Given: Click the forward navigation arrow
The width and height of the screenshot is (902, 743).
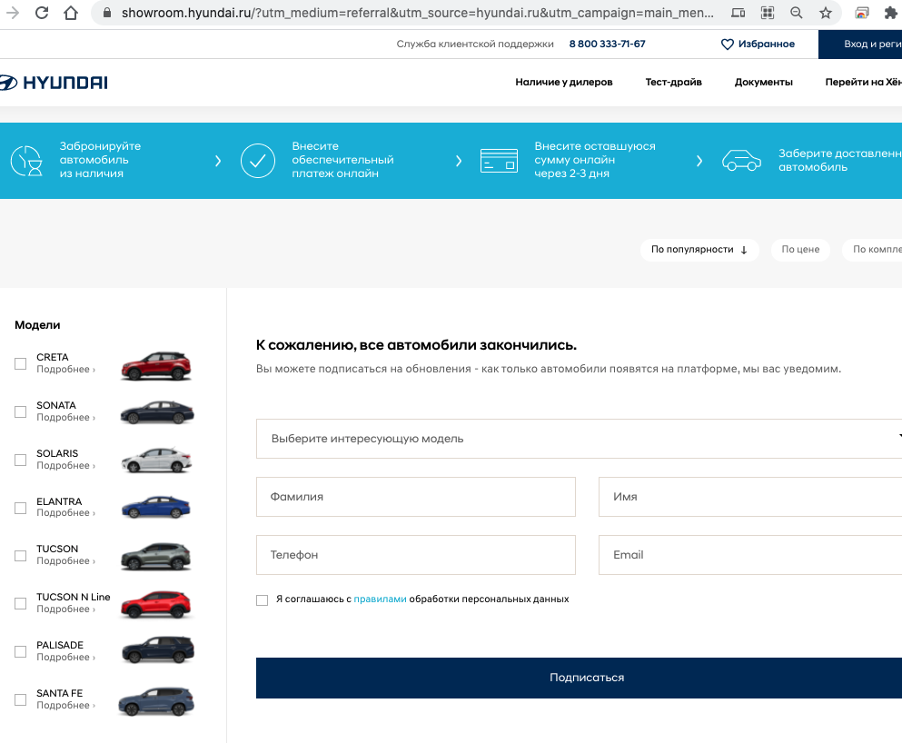Looking at the screenshot, I should (12, 13).
